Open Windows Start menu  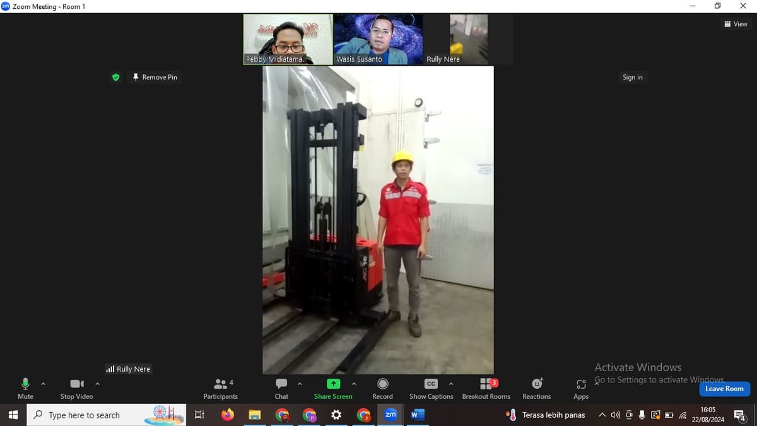(x=13, y=415)
